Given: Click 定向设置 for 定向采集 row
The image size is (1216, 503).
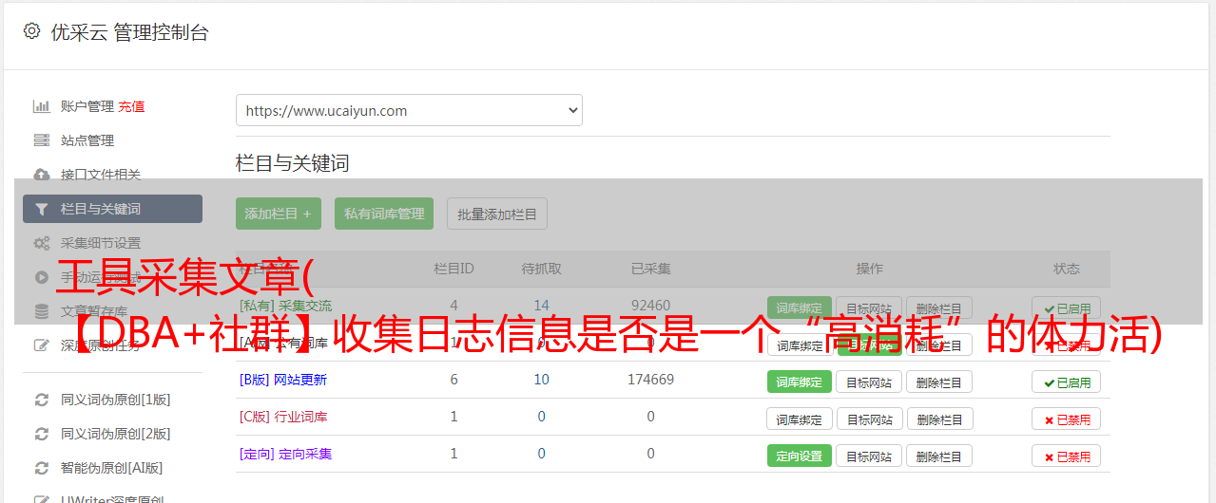Looking at the screenshot, I should coord(800,456).
